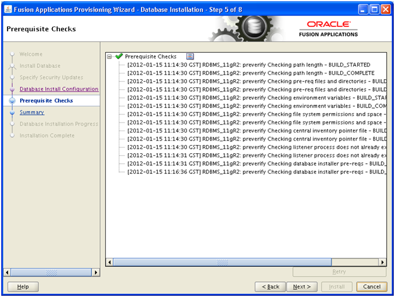
Task: Click the greyed Retry button
Action: coord(339,272)
